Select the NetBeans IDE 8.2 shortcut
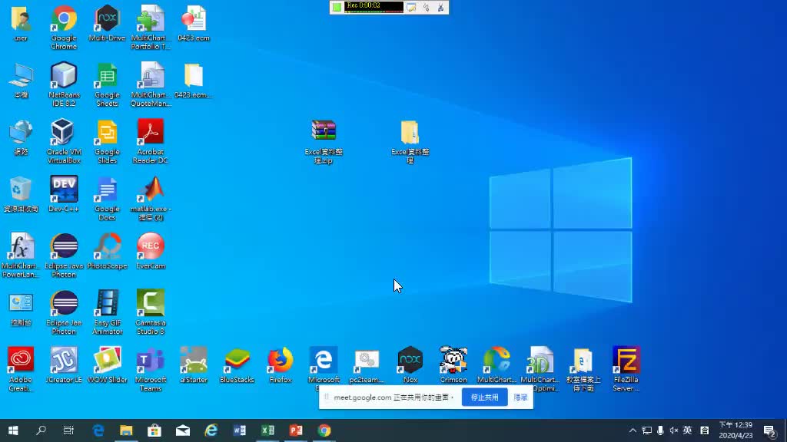 click(64, 84)
